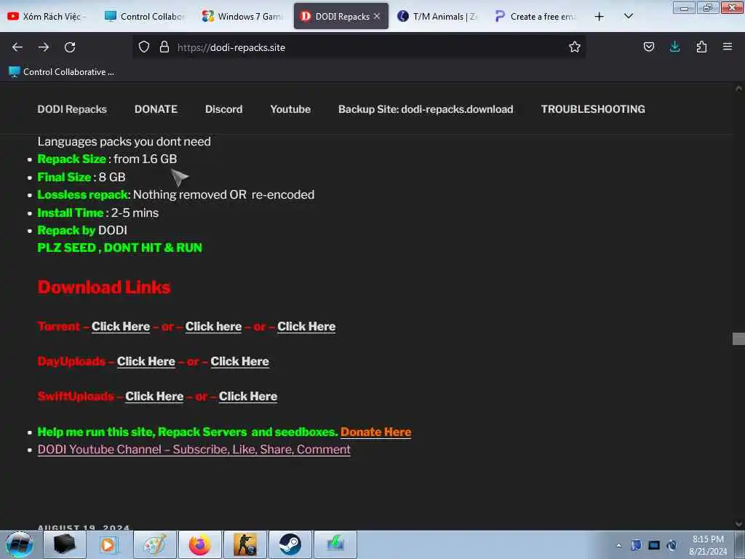Follow the Donate Here link
The width and height of the screenshot is (745, 559).
(376, 432)
